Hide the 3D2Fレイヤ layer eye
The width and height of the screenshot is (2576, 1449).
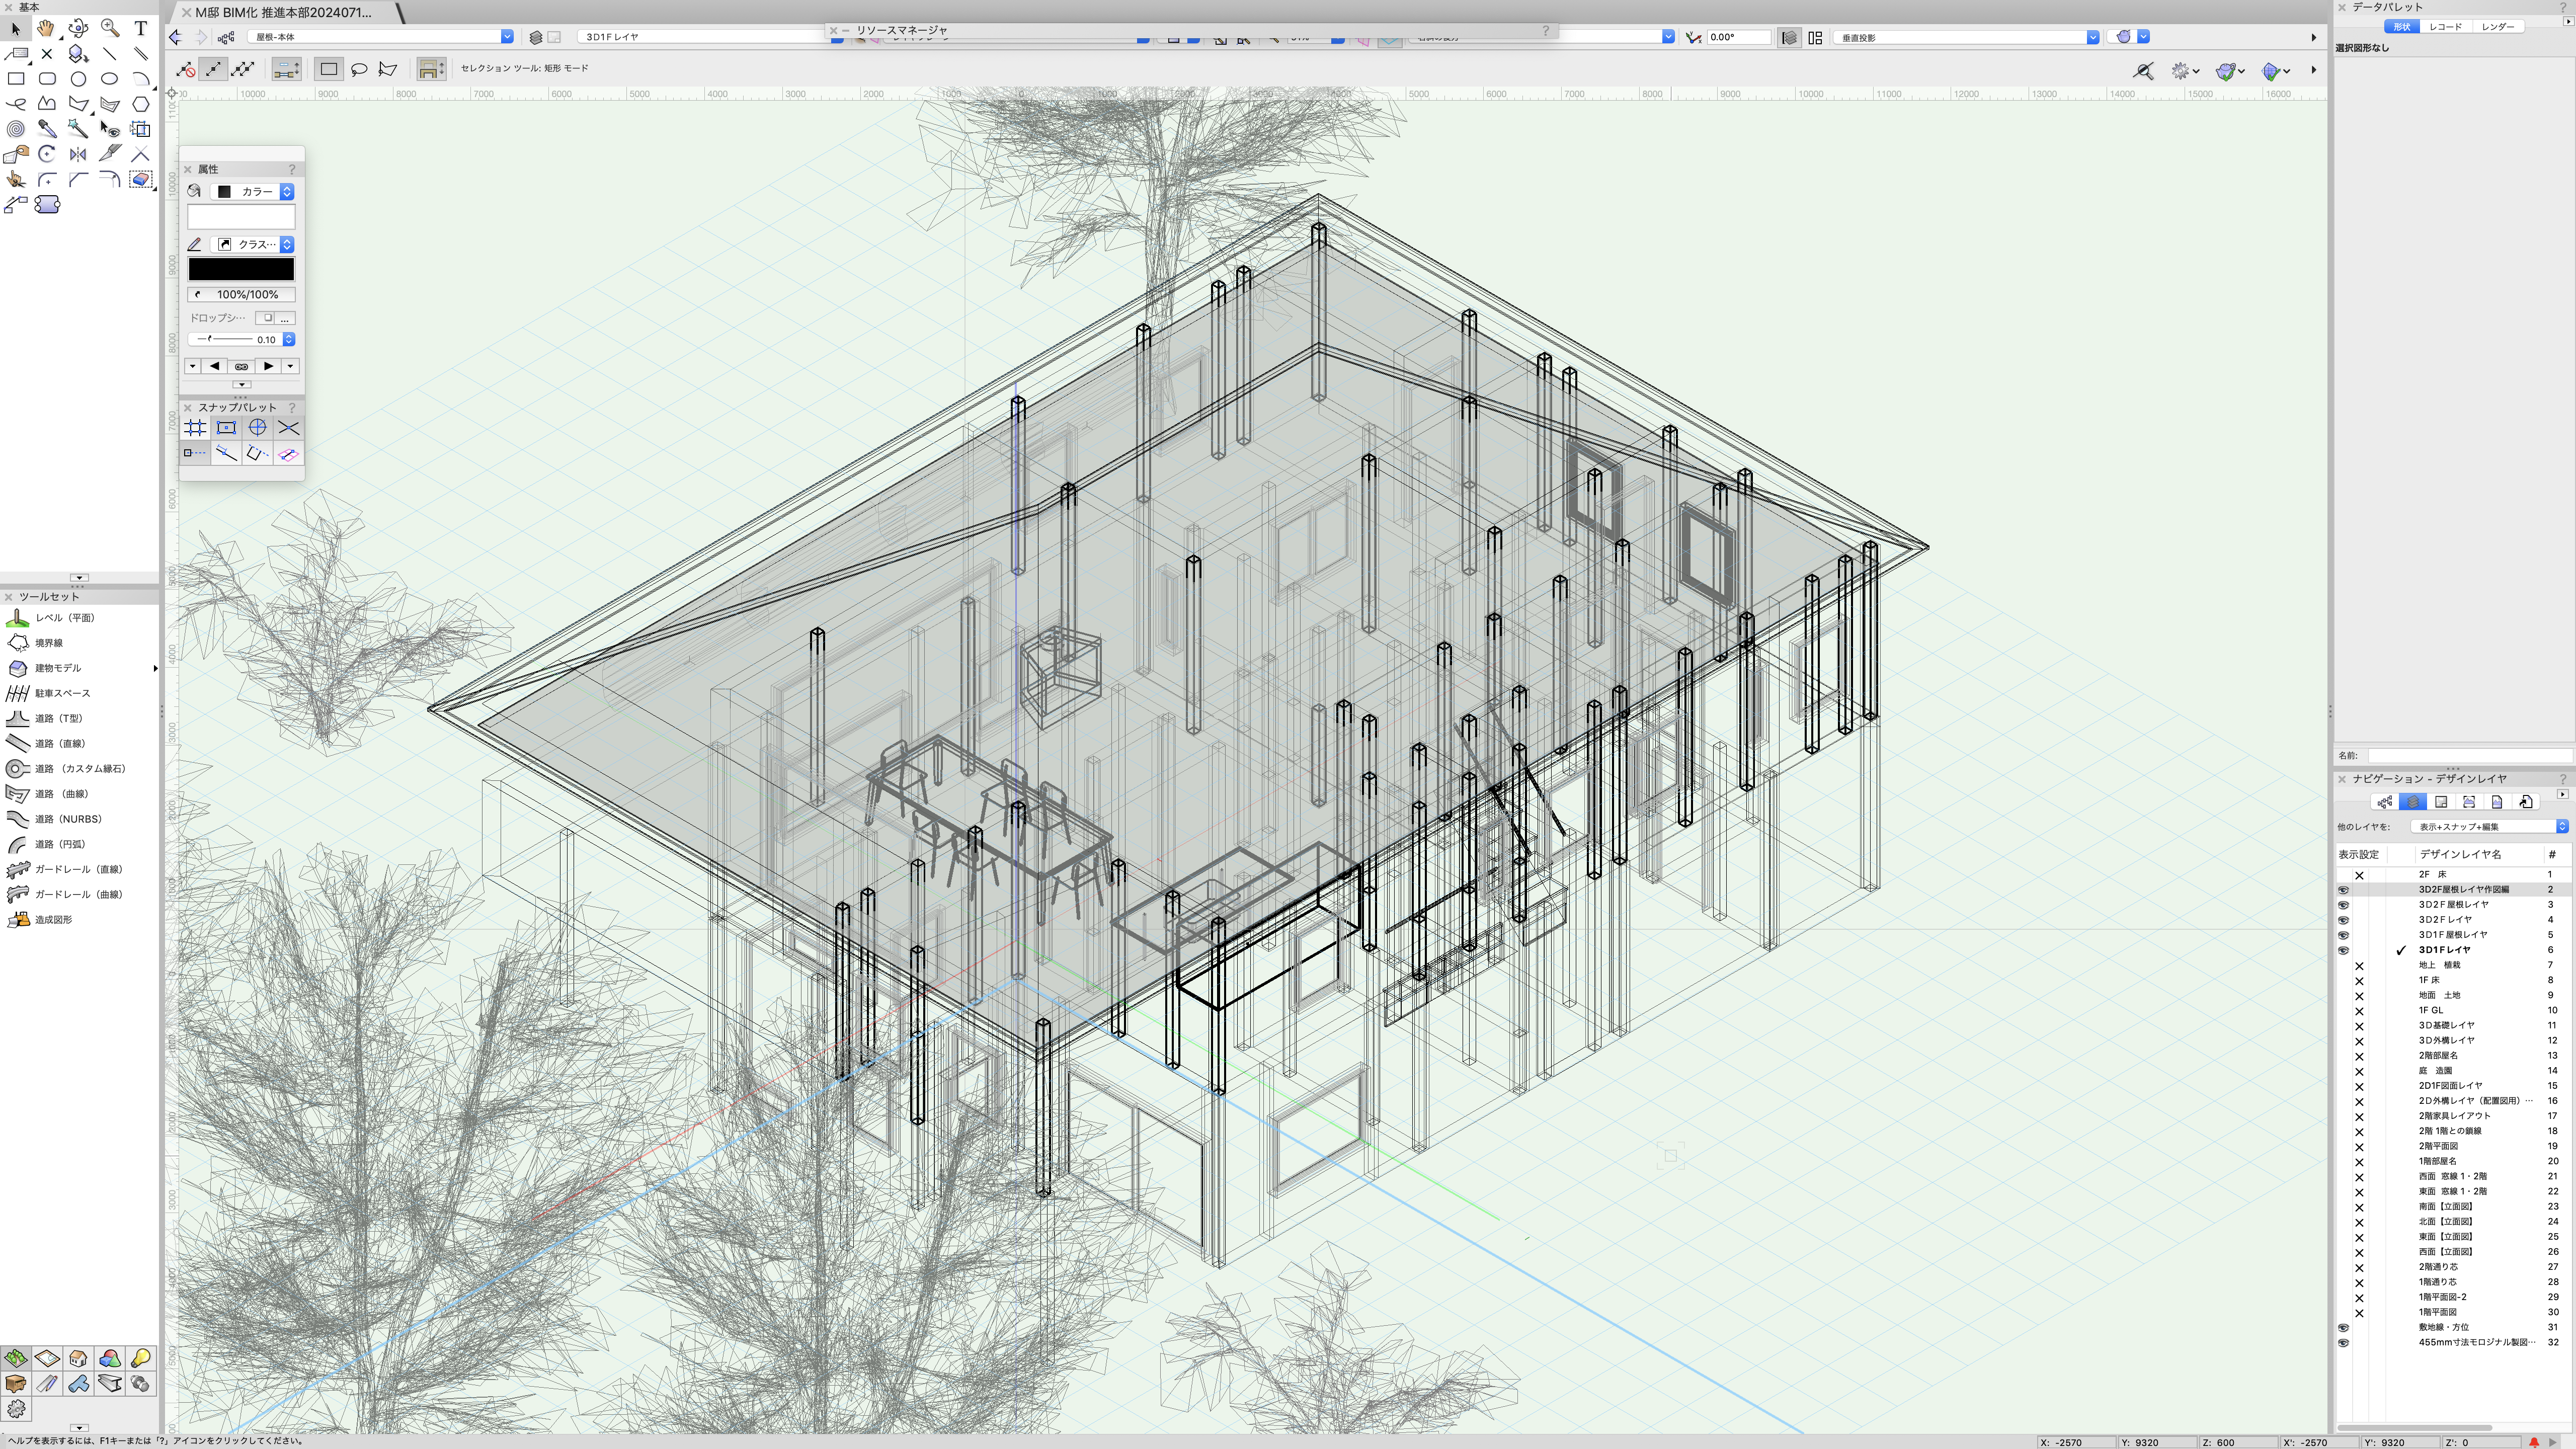click(x=2343, y=920)
